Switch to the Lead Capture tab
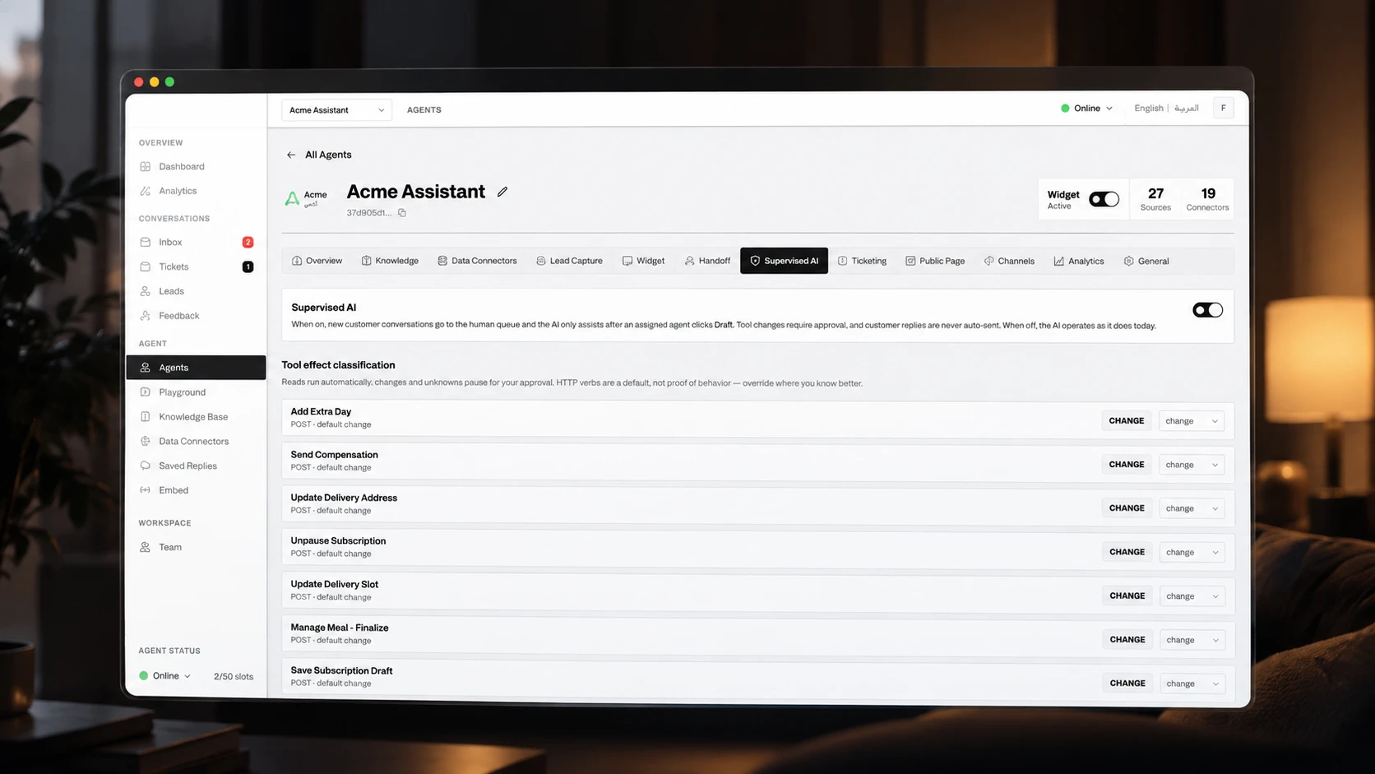 pyautogui.click(x=569, y=261)
